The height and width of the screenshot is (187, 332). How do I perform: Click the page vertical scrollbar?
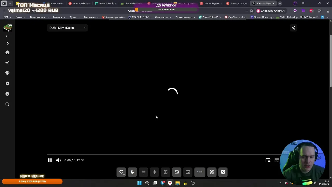330,61
